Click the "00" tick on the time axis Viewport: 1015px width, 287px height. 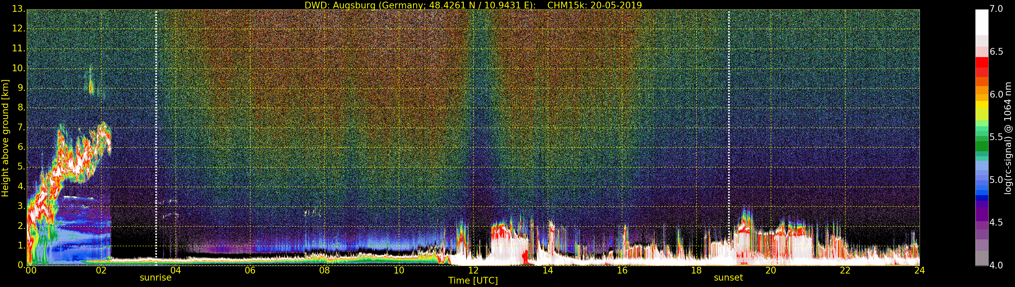coord(30,270)
